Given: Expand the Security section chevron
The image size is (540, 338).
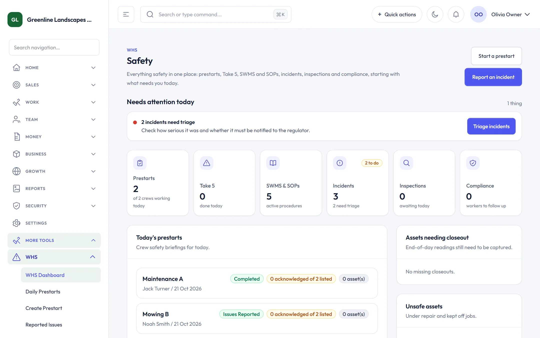Looking at the screenshot, I should (x=93, y=206).
